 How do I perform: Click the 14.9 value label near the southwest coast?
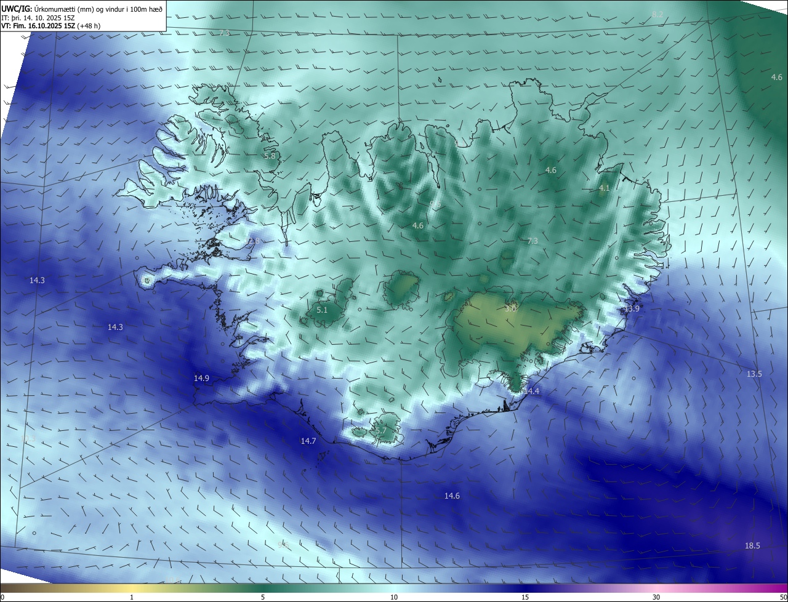point(201,378)
